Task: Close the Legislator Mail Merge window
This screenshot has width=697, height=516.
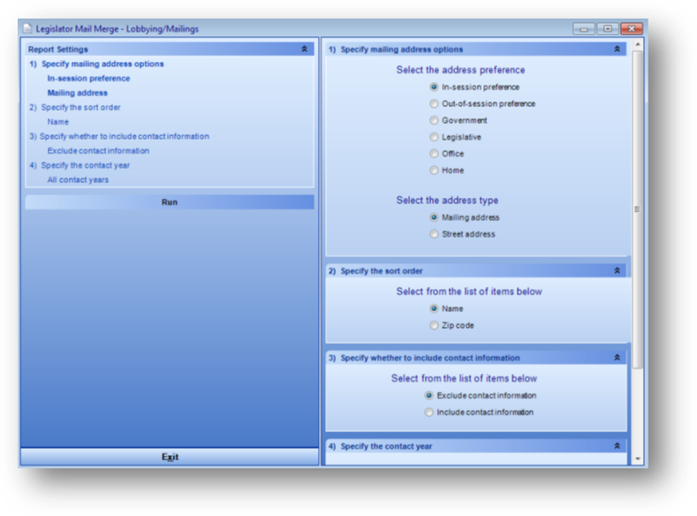Action: tap(632, 29)
